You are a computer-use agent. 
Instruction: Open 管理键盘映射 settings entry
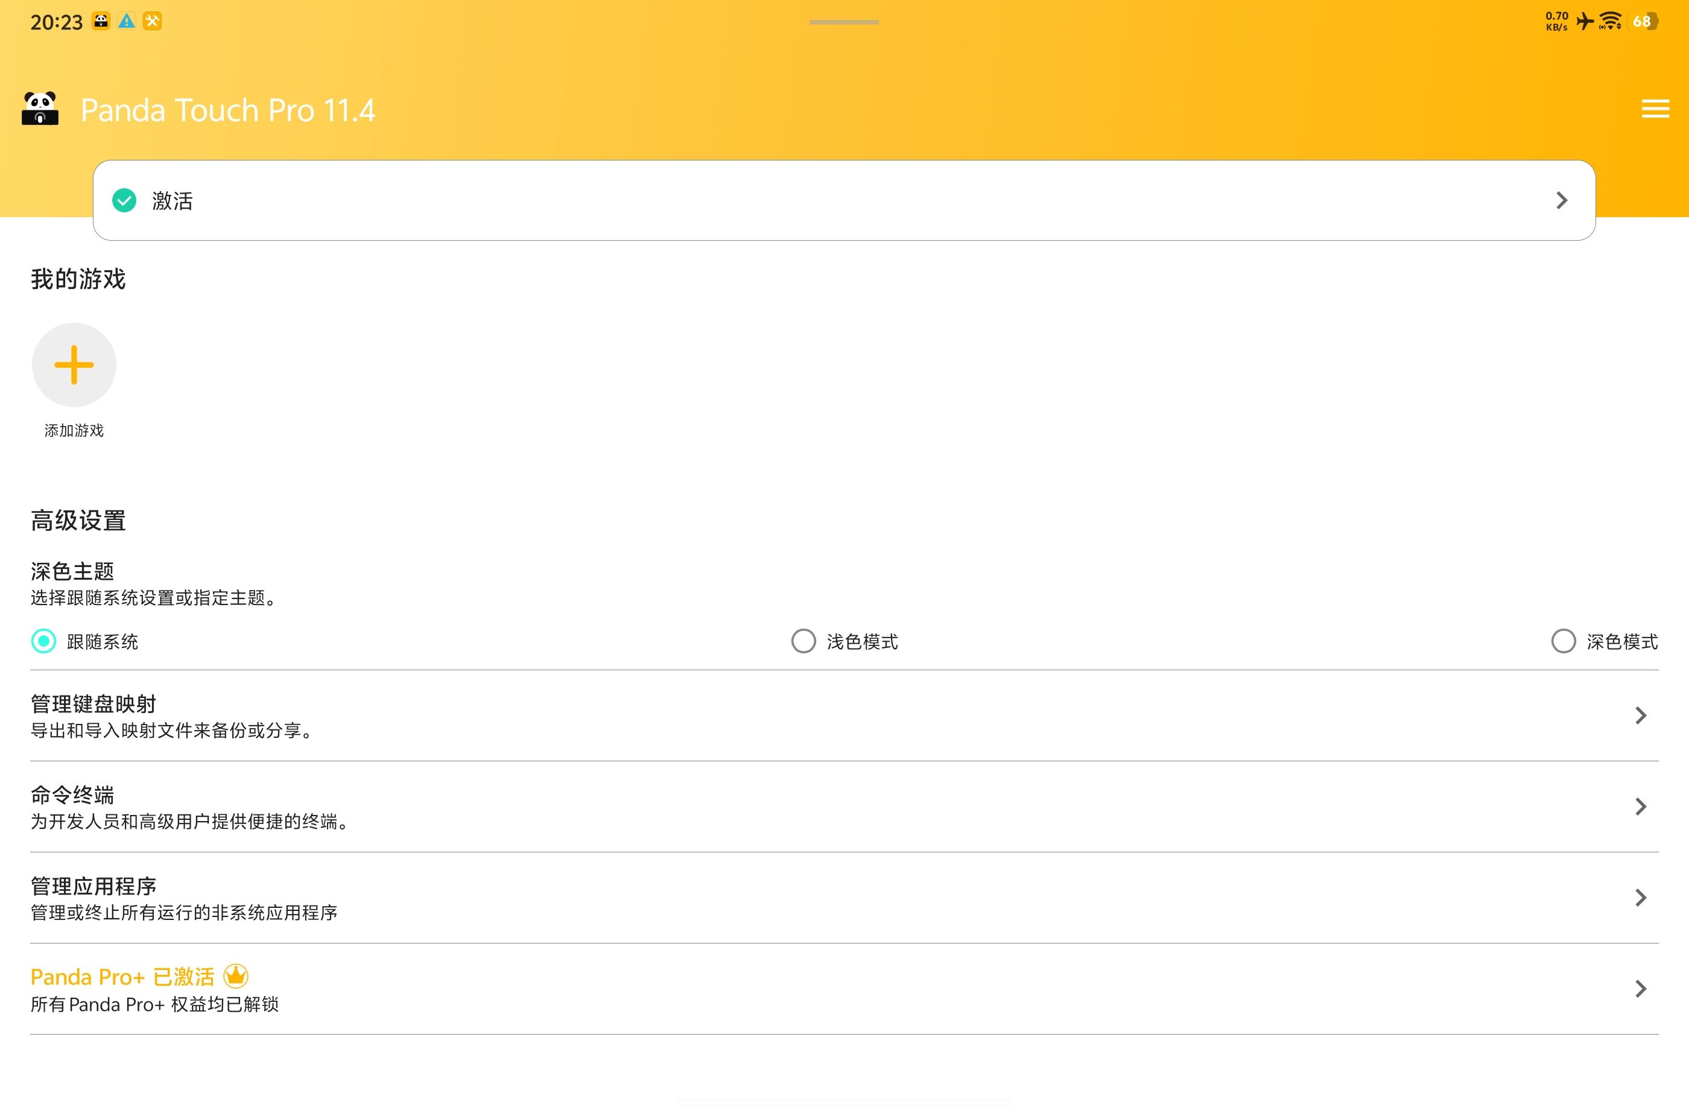coord(844,715)
